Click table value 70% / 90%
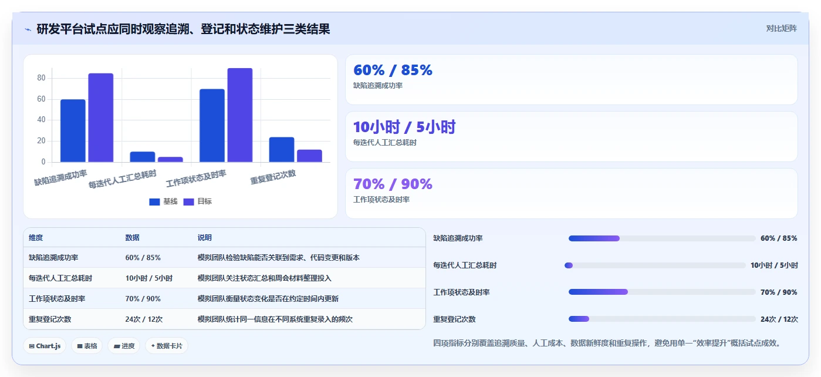This screenshot has width=821, height=377. coord(143,298)
